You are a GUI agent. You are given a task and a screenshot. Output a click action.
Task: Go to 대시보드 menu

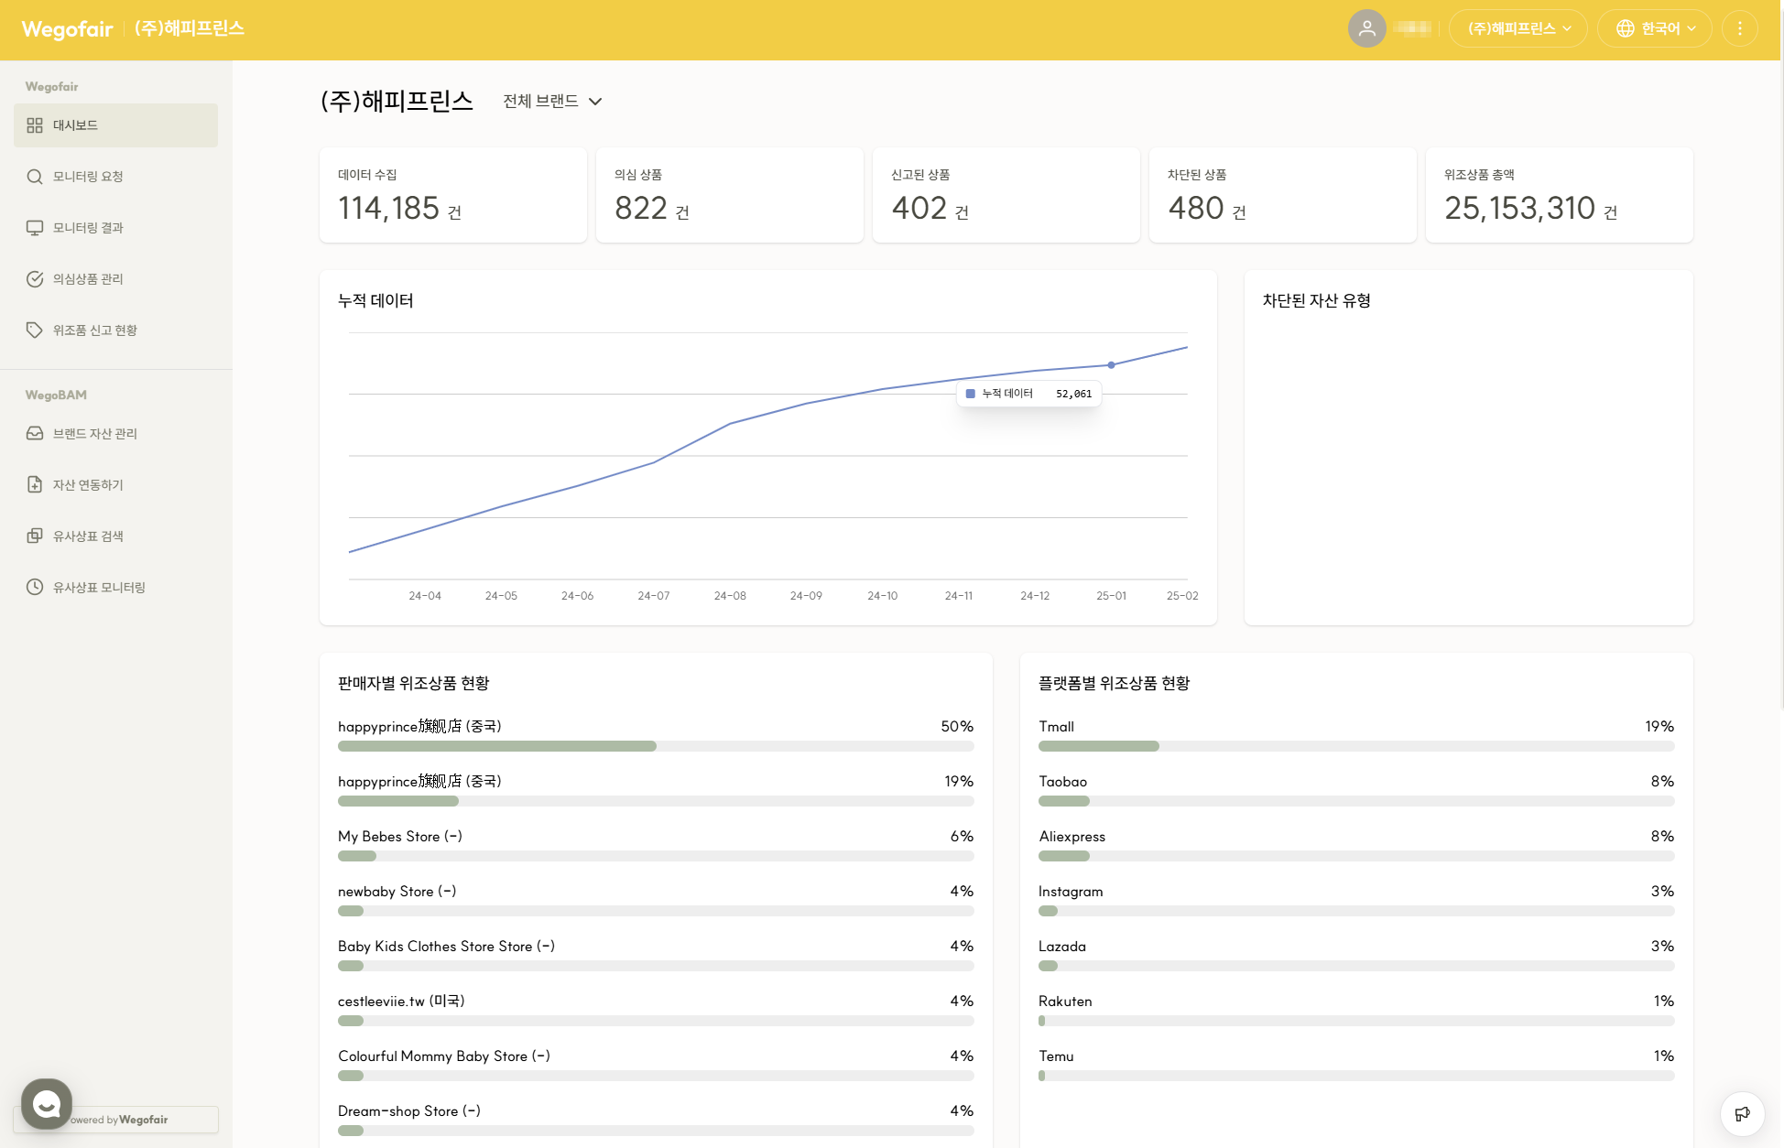115,125
